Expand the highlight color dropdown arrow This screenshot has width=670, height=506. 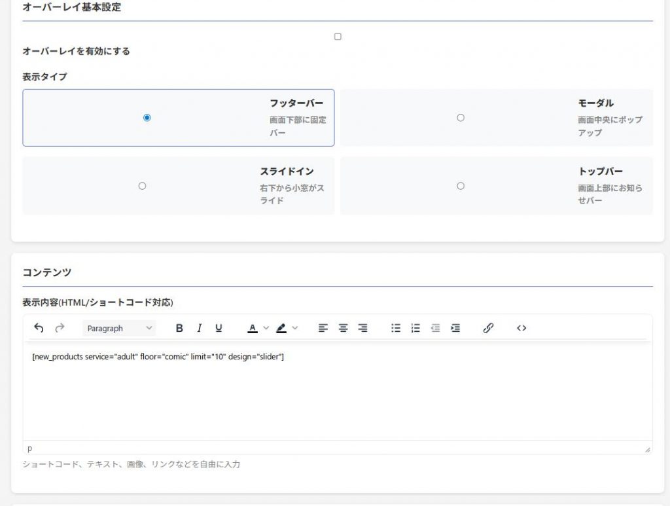pos(294,328)
